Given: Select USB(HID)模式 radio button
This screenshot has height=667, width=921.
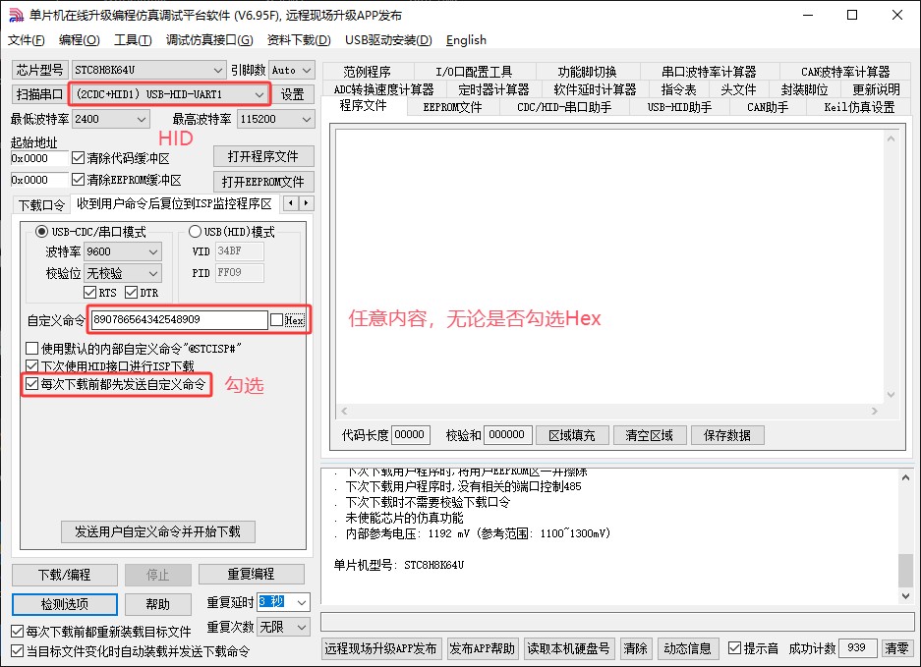Looking at the screenshot, I should point(195,231).
